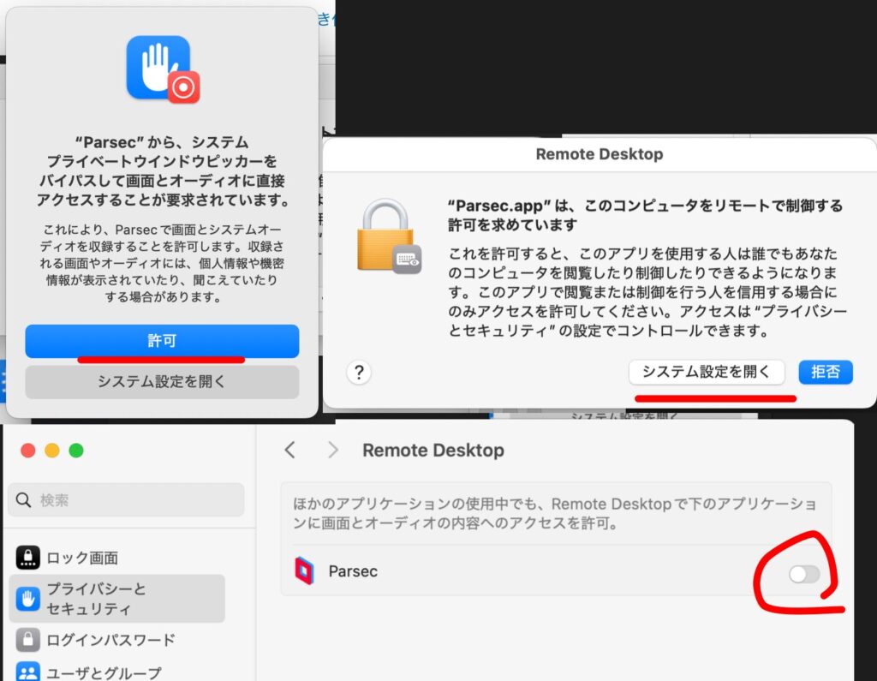Close the System Settings window (red button)
Viewport: 877px width, 681px height.
pyautogui.click(x=28, y=451)
